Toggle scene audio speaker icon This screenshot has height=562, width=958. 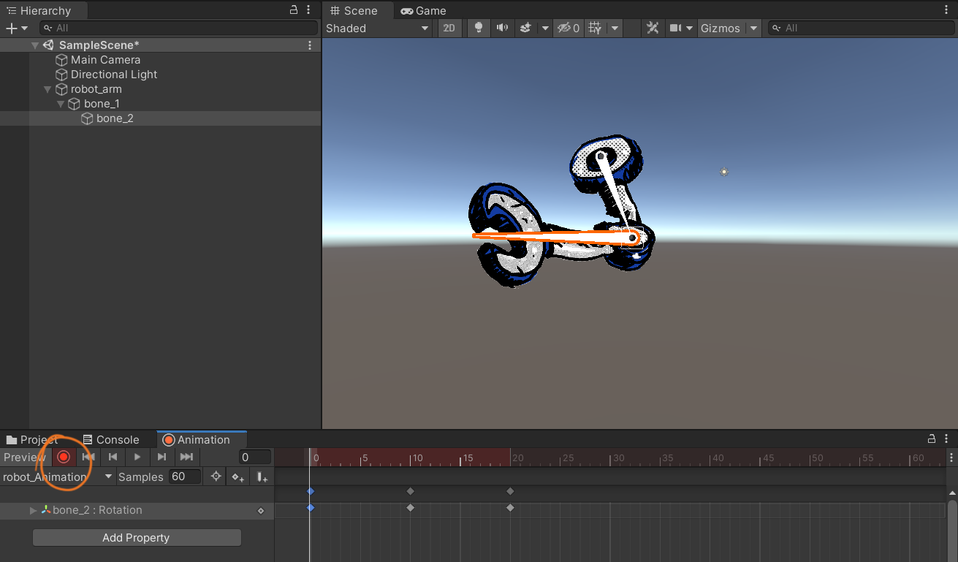click(502, 28)
